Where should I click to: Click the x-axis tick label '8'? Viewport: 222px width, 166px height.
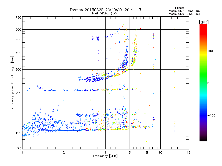tap(147, 152)
